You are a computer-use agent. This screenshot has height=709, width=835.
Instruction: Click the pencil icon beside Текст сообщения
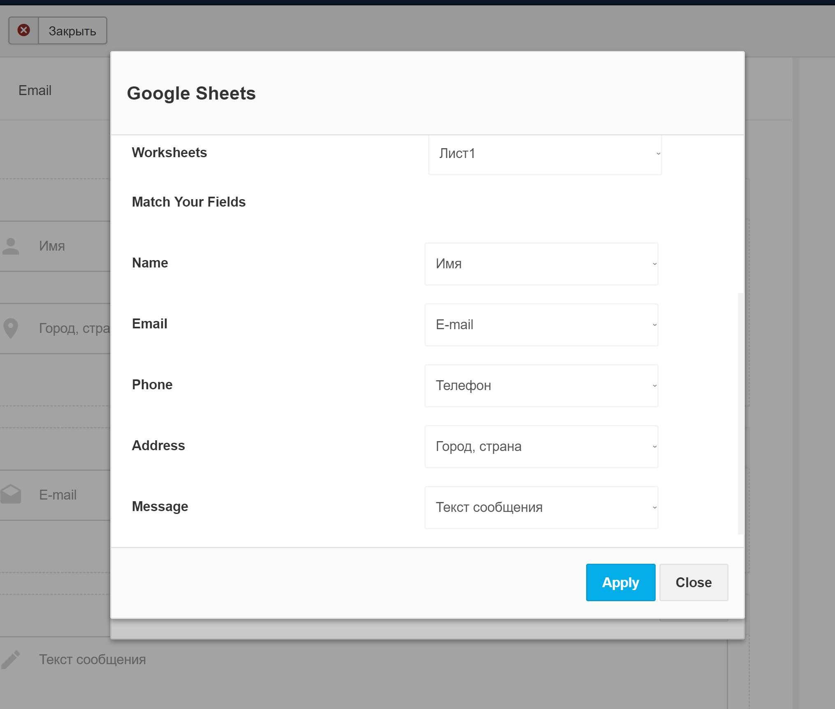click(x=11, y=659)
